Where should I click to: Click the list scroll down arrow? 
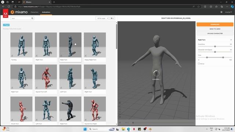(116, 124)
